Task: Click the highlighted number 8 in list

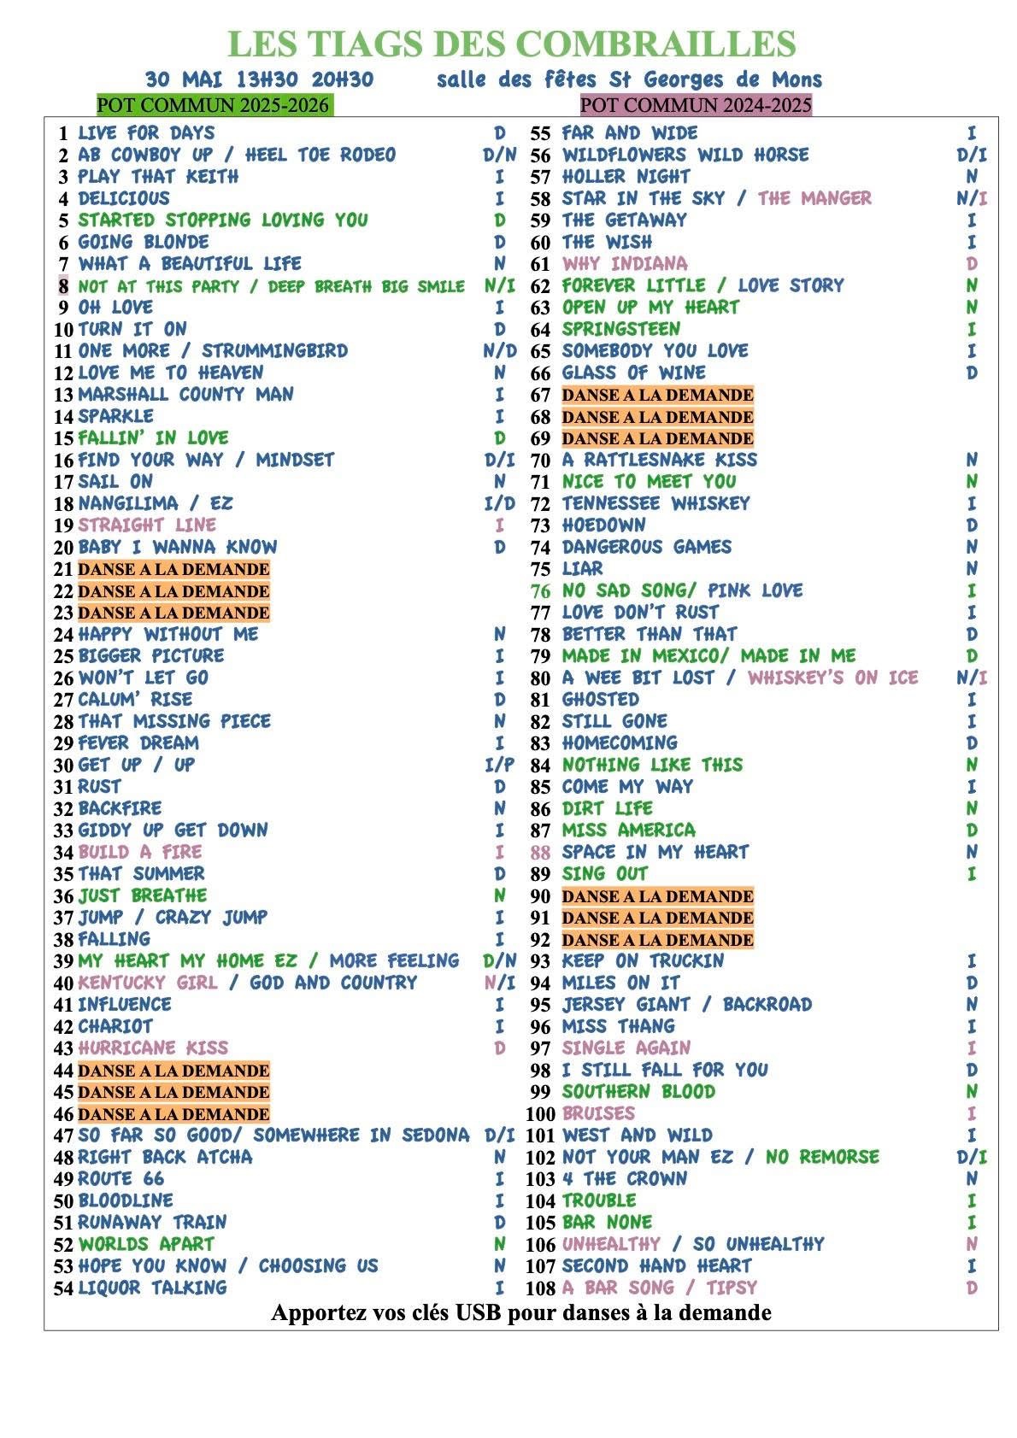Action: [62, 286]
